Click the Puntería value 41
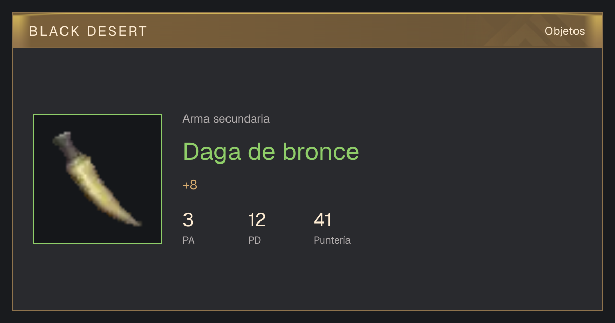Image resolution: width=615 pixels, height=323 pixels. coord(322,220)
